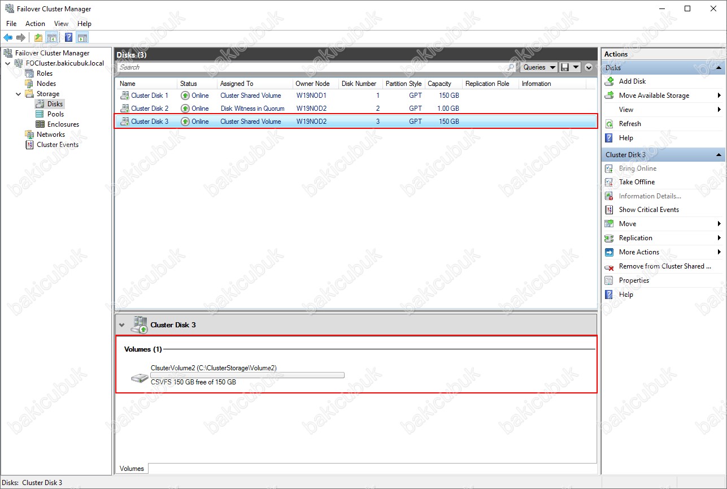The height and width of the screenshot is (489, 727).
Task: Click Remove from Cluster Shared Volumes icon
Action: pos(609,266)
